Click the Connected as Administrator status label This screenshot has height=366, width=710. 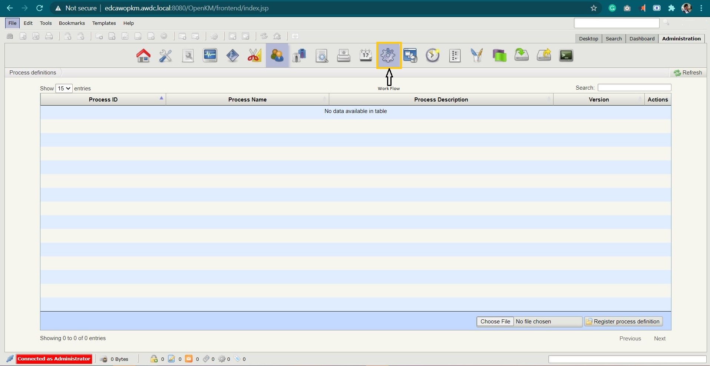(54, 359)
